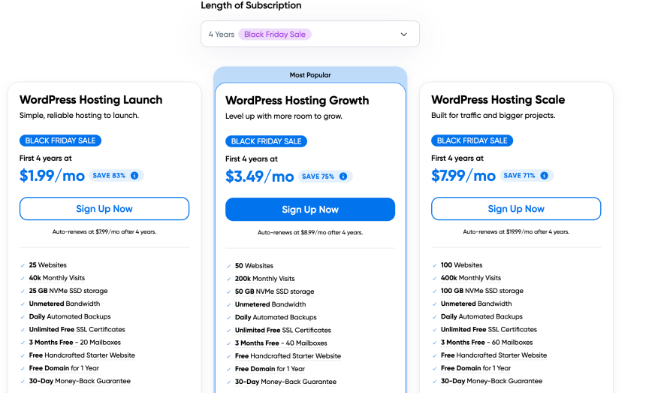
Task: Click the SAVE 83% badge
Action: click(116, 175)
